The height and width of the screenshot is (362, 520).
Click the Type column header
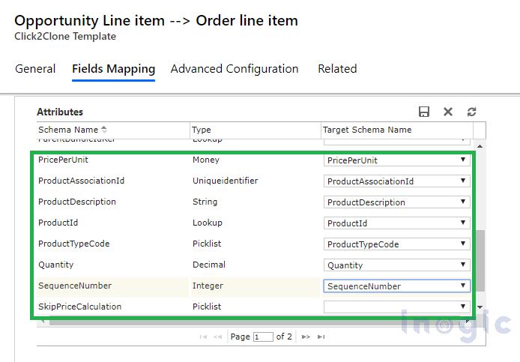coord(255,130)
